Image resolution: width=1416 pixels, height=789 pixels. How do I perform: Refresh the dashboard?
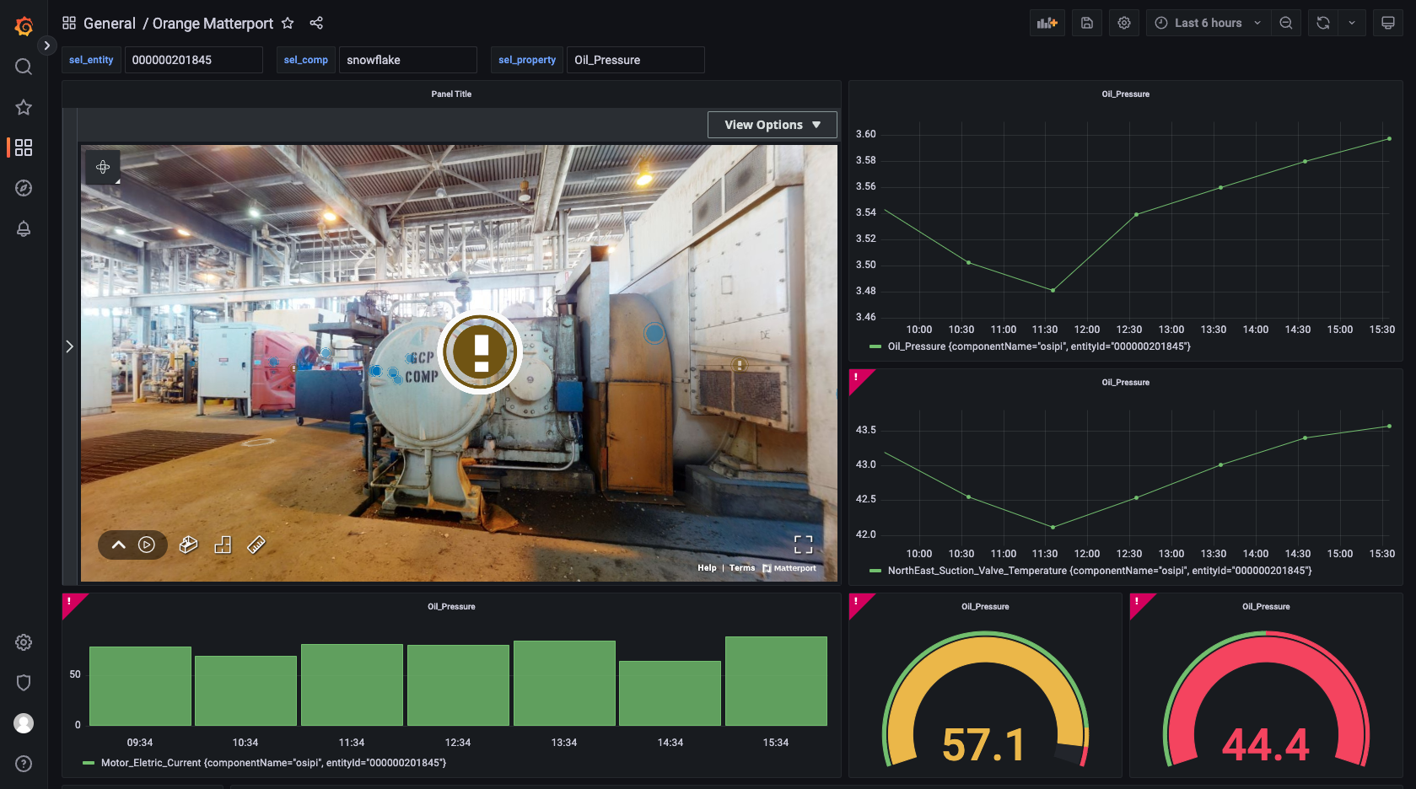click(1323, 23)
